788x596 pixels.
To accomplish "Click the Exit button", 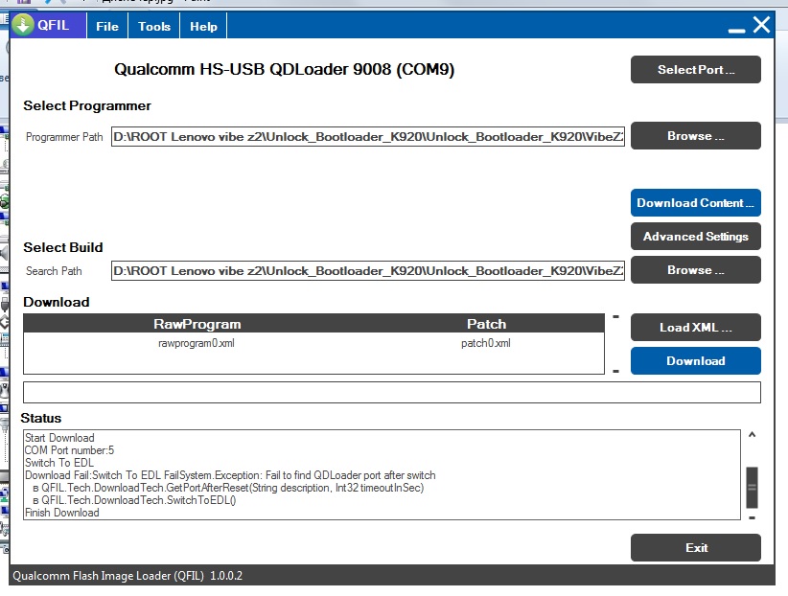I will click(696, 548).
